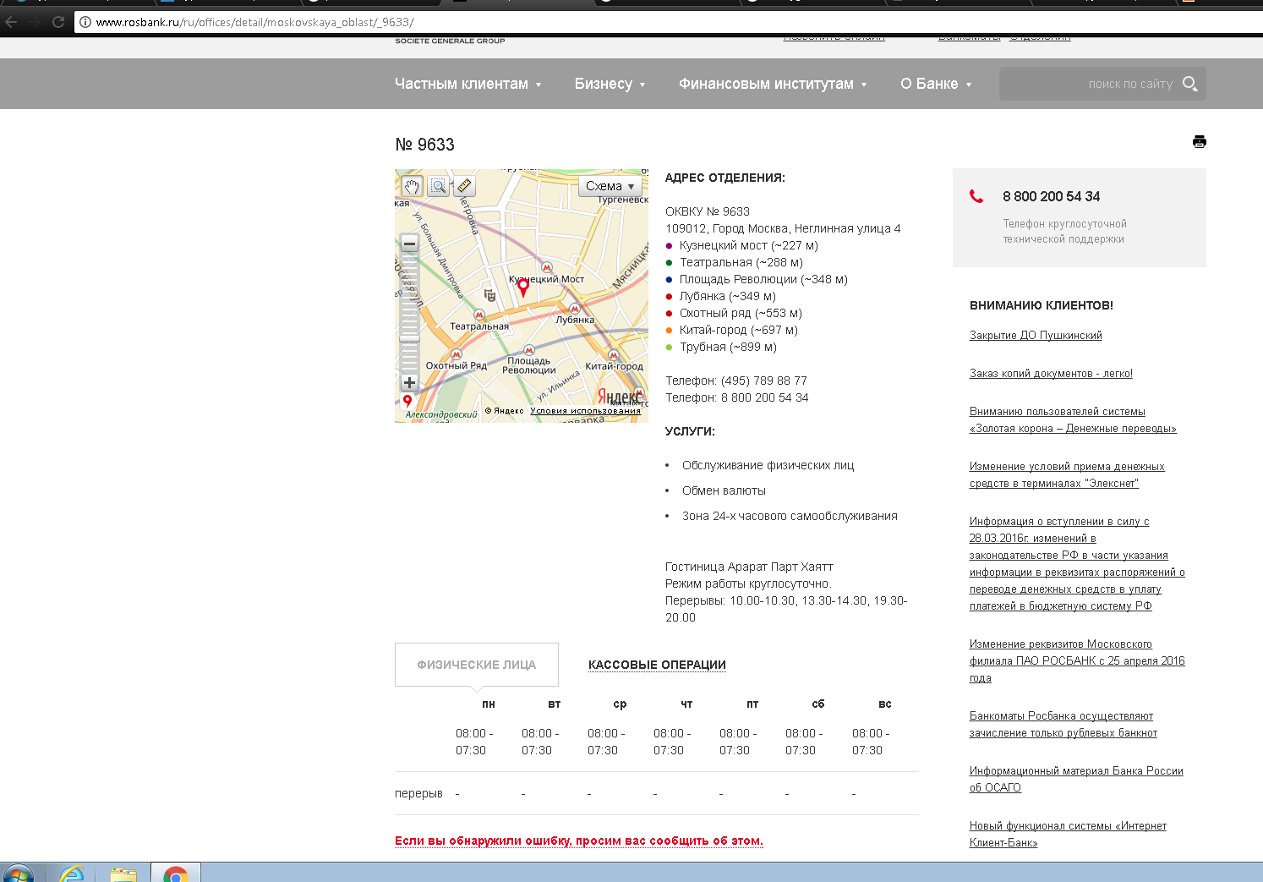Click Площадь Революции metro icon on map
1263x882 pixels.
coord(529,349)
